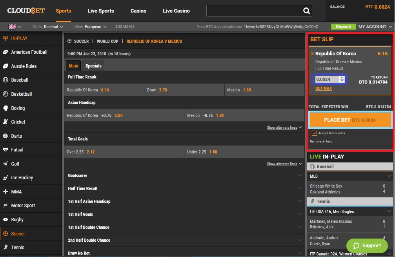The width and height of the screenshot is (395, 257).
Task: Click the Boxing glove icon
Action: coord(5,108)
